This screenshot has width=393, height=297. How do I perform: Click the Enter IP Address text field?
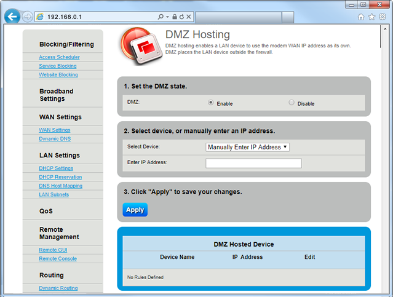pyautogui.click(x=253, y=163)
